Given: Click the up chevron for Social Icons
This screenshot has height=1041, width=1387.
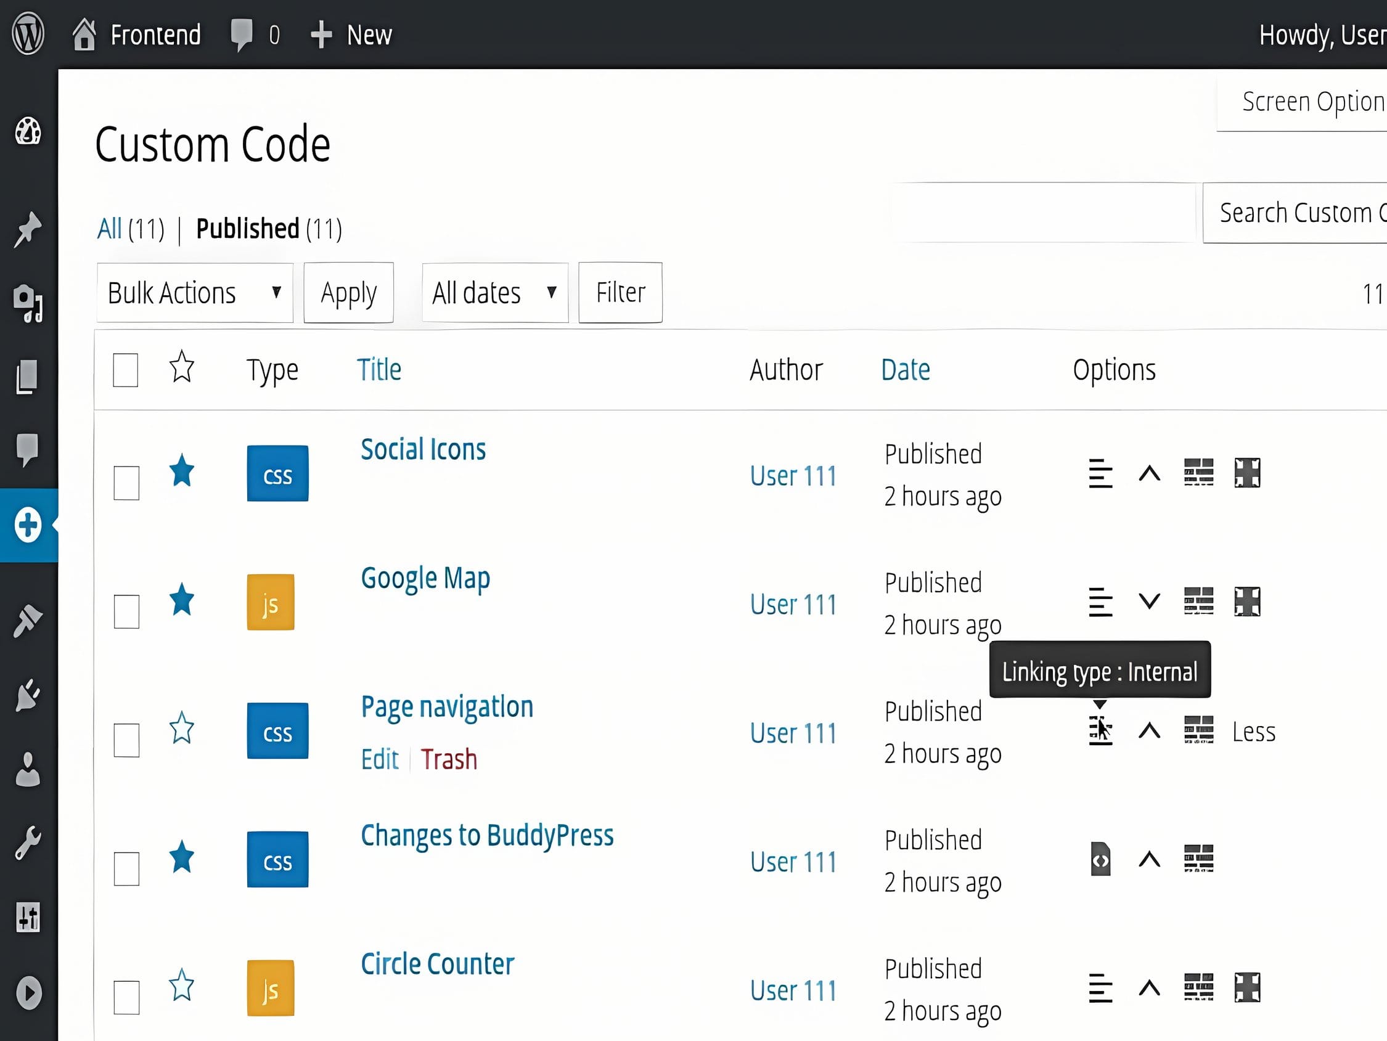Looking at the screenshot, I should 1149,473.
